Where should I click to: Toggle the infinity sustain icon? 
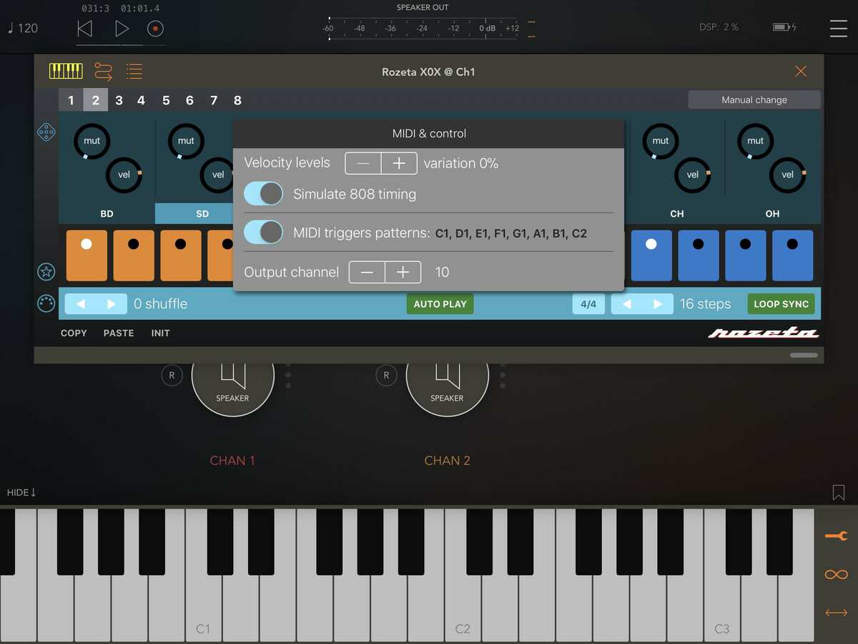pyautogui.click(x=836, y=575)
